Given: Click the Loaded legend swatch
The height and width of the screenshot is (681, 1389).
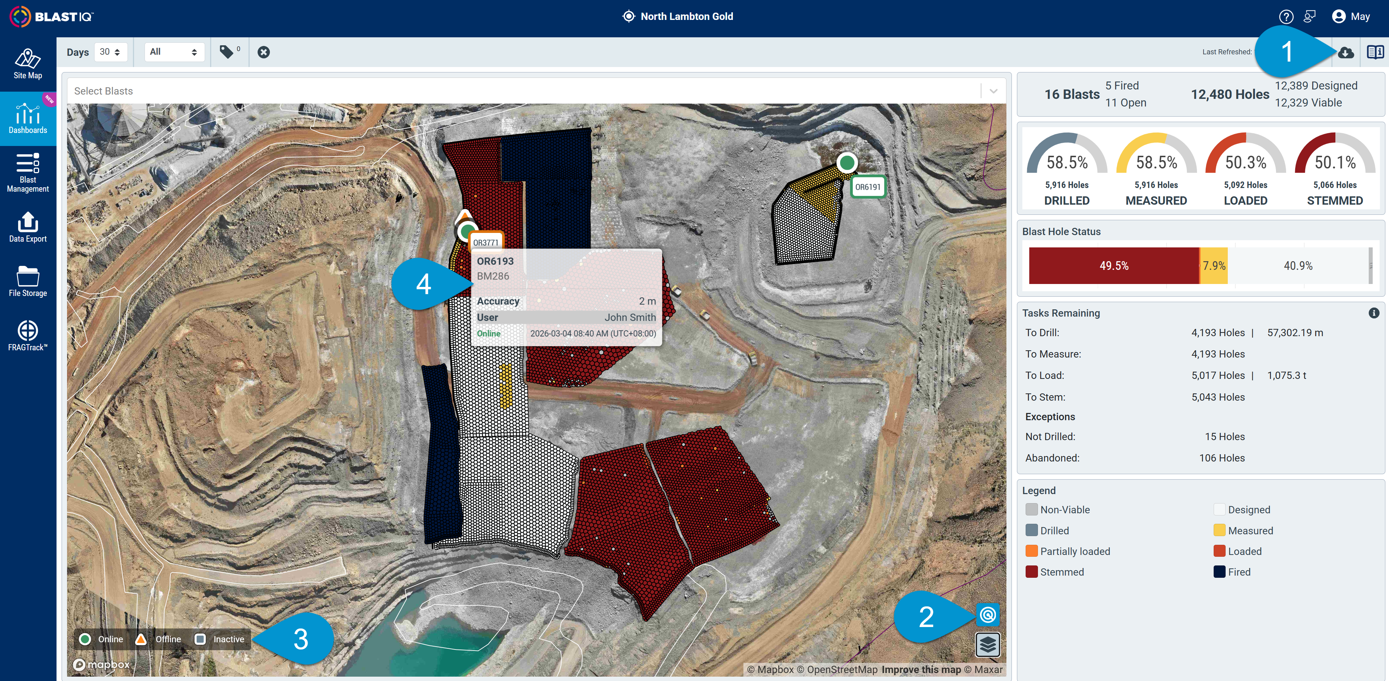Looking at the screenshot, I should point(1219,551).
